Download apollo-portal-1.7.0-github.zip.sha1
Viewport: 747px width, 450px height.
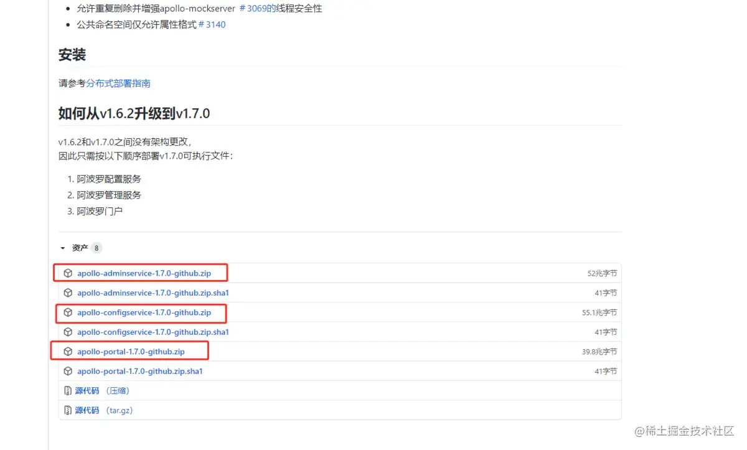tap(140, 371)
